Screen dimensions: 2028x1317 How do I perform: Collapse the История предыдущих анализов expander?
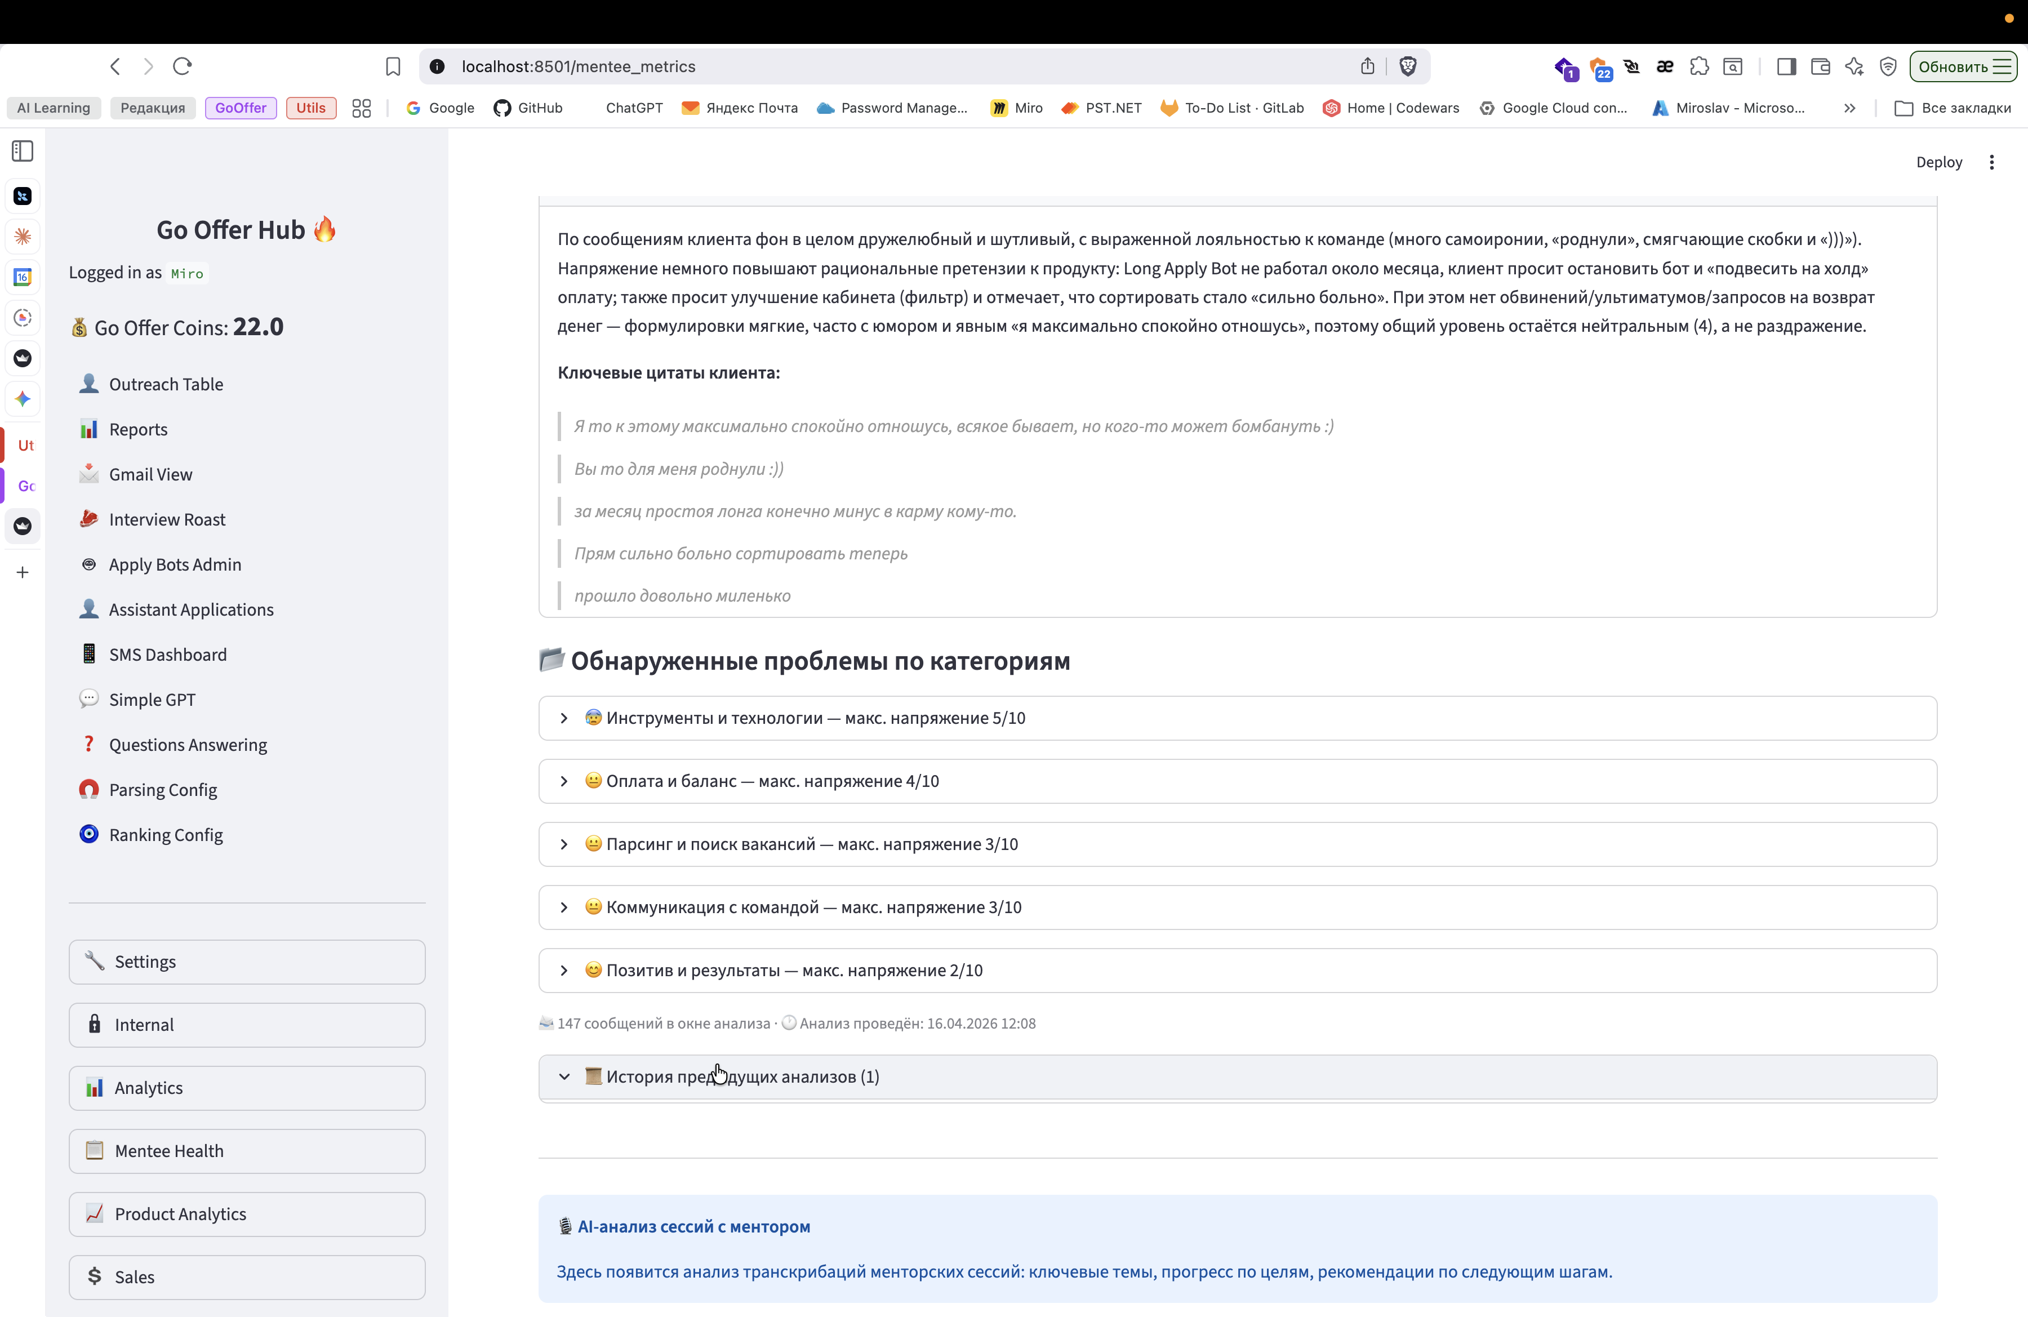[741, 1077]
